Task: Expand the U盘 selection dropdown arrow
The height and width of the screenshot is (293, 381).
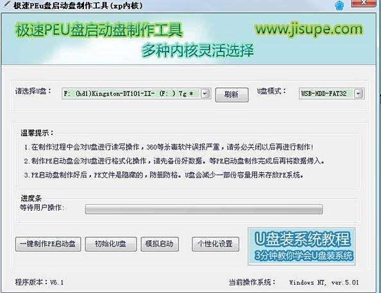Action: (x=205, y=93)
